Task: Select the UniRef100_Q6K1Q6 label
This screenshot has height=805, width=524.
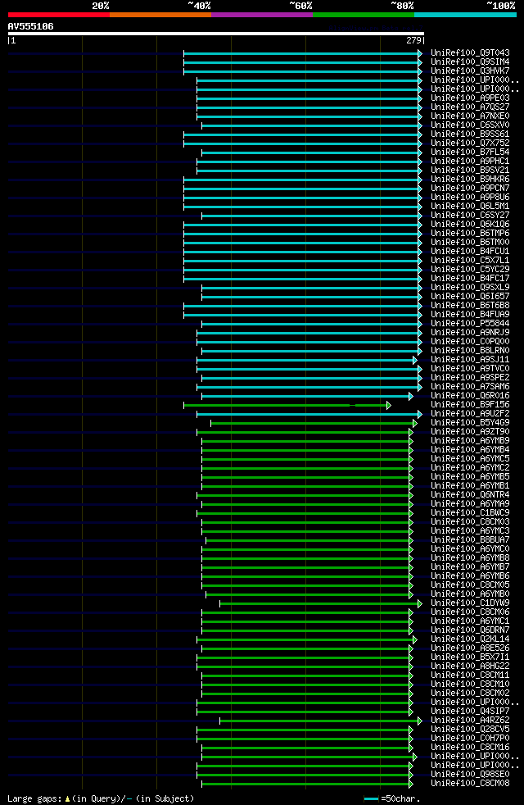Action: (470, 225)
